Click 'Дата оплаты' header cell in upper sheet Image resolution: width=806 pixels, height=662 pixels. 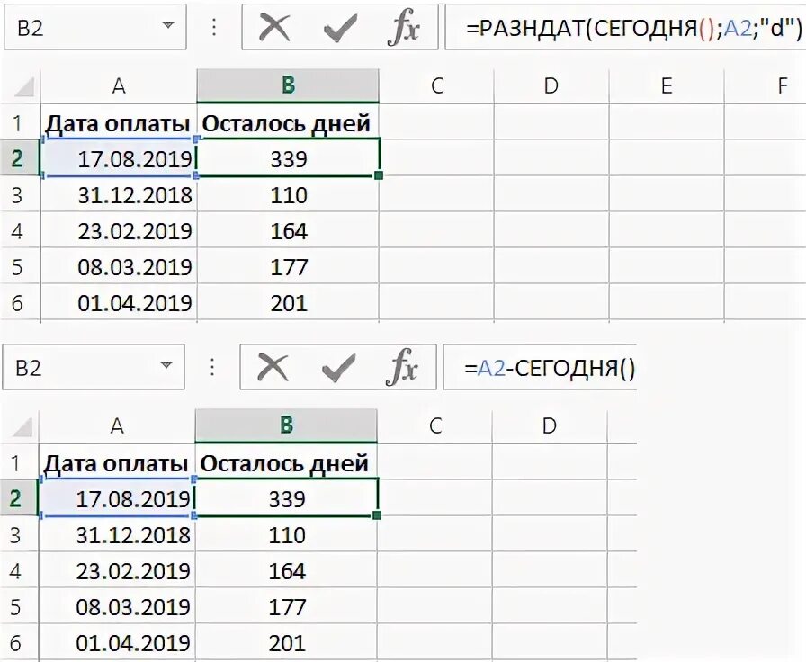click(119, 122)
